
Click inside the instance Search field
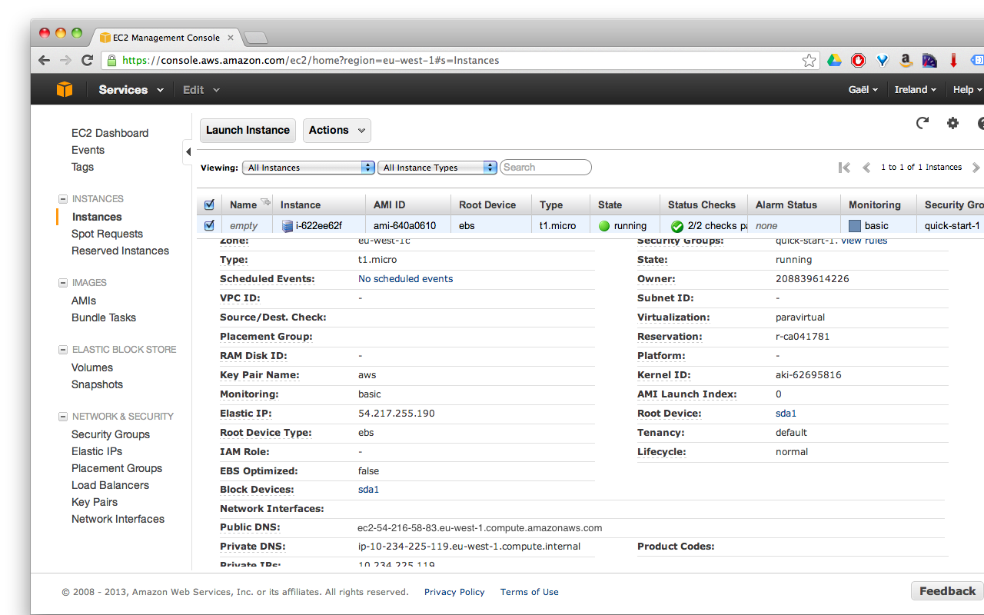(x=545, y=167)
